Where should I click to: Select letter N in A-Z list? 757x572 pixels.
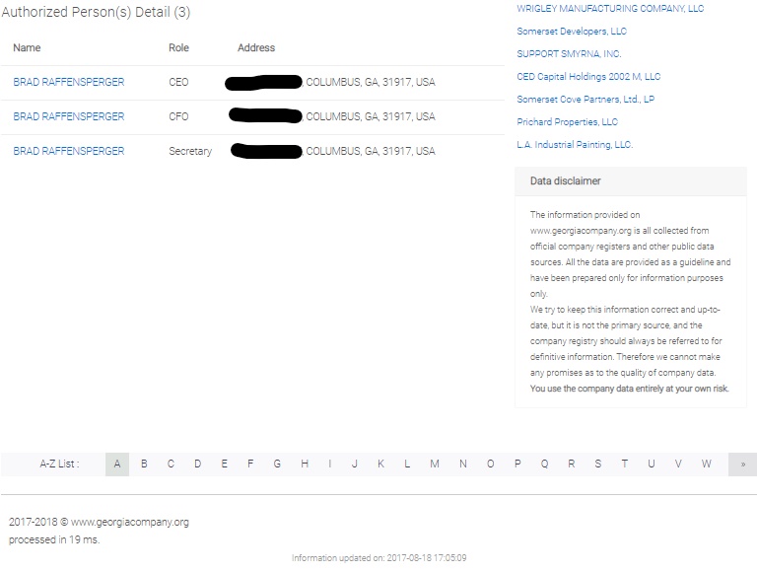[x=463, y=465]
